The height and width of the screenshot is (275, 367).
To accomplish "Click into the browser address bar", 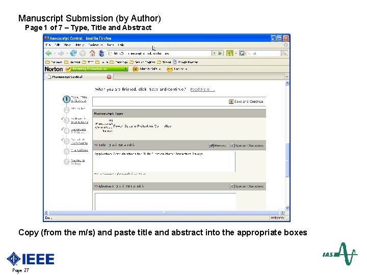I will click(x=160, y=53).
